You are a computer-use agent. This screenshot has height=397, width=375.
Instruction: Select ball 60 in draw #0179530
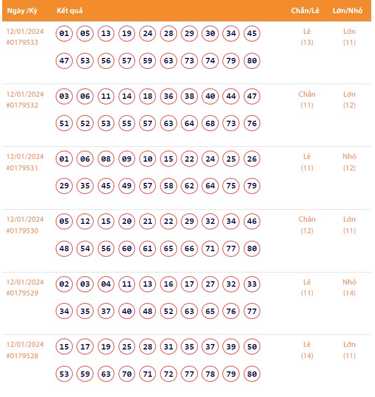(127, 249)
